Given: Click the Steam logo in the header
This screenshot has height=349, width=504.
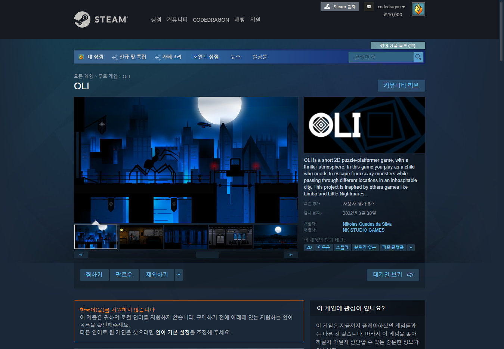Looking at the screenshot, I should click(x=101, y=19).
